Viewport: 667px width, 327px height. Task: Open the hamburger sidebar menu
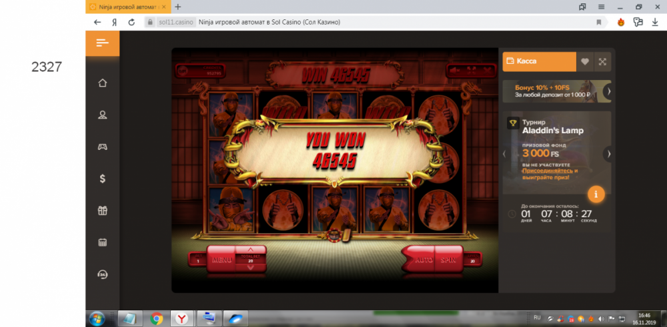102,43
